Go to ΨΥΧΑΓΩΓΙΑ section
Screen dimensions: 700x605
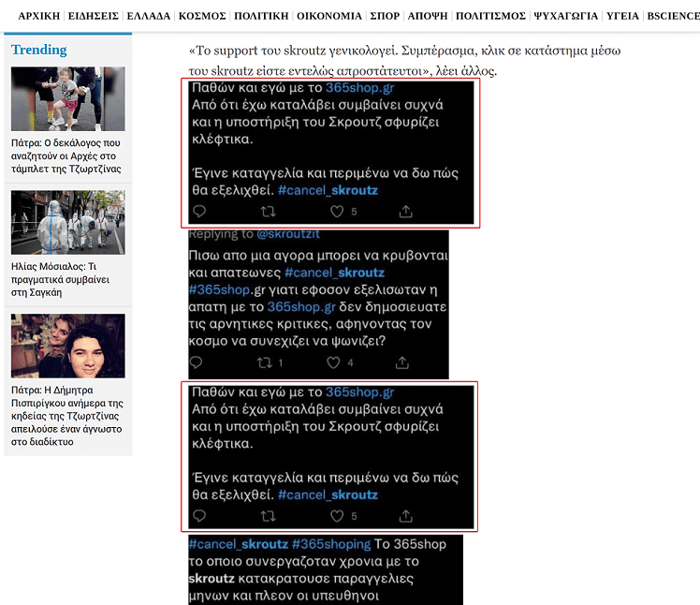click(565, 16)
